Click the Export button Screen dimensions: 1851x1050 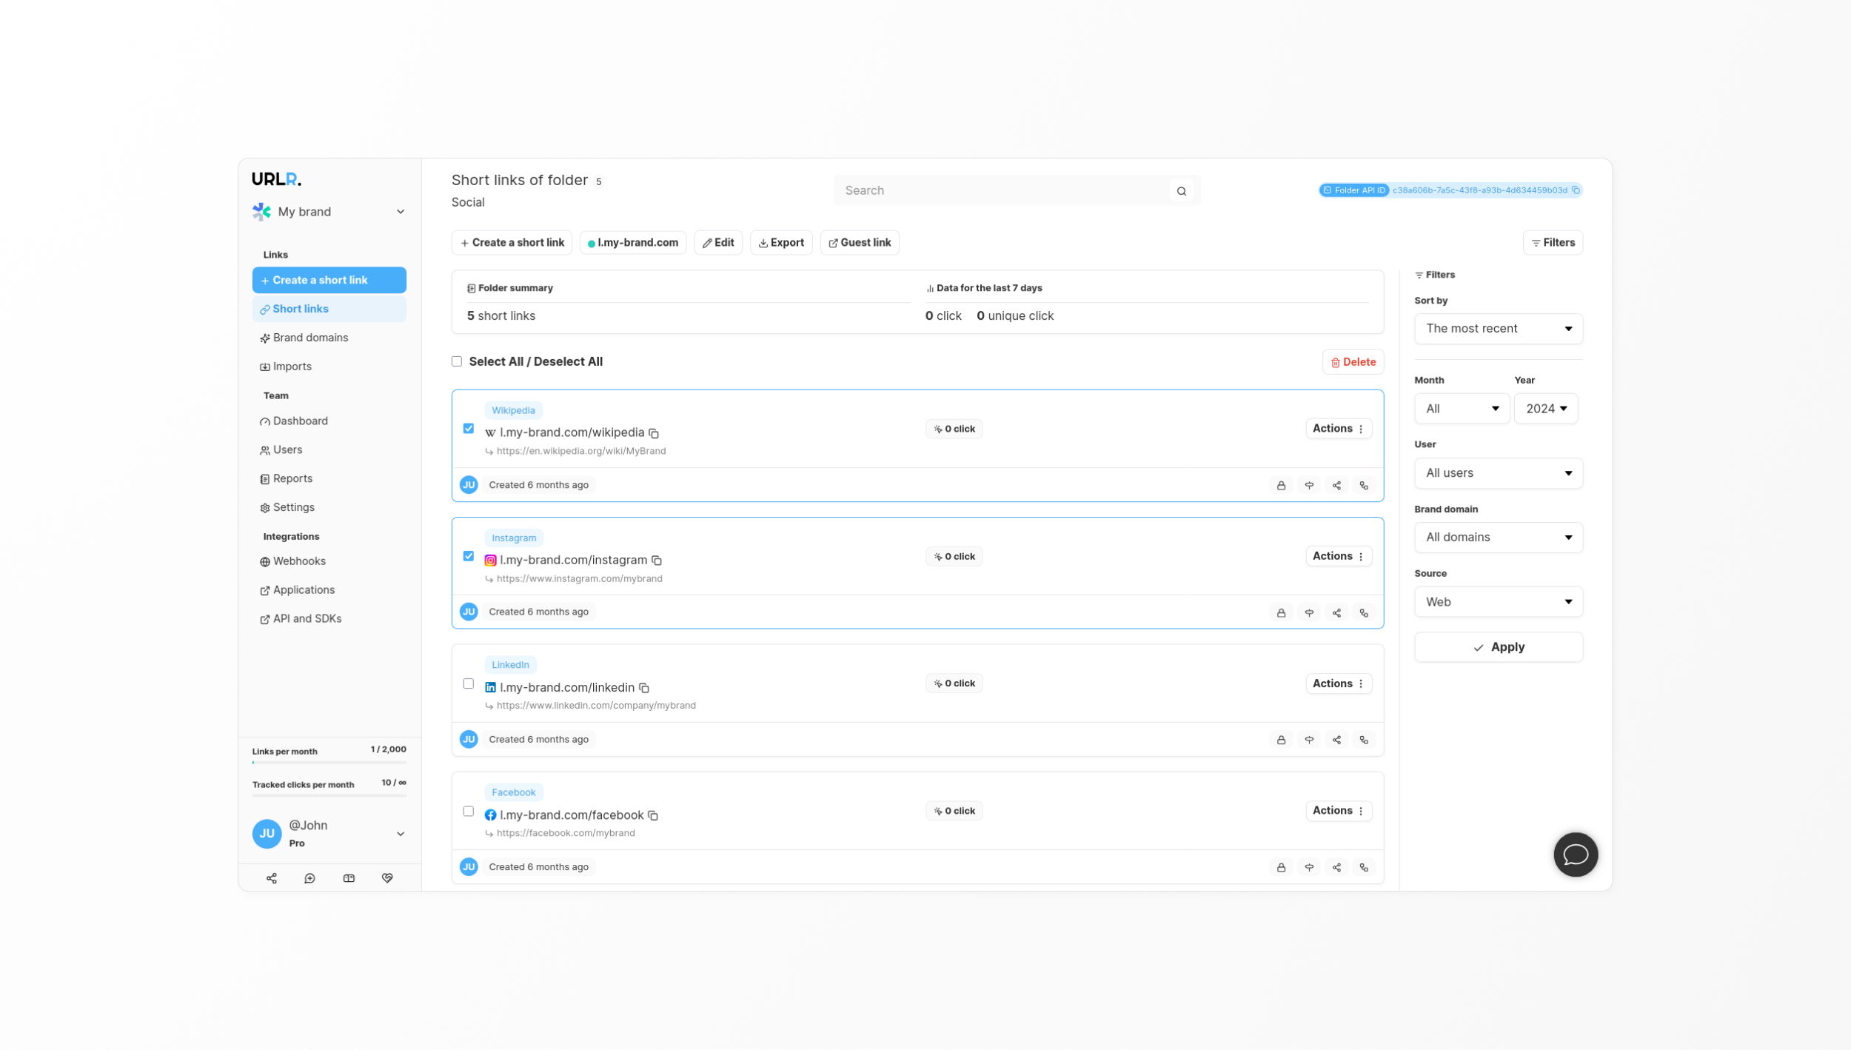click(781, 243)
